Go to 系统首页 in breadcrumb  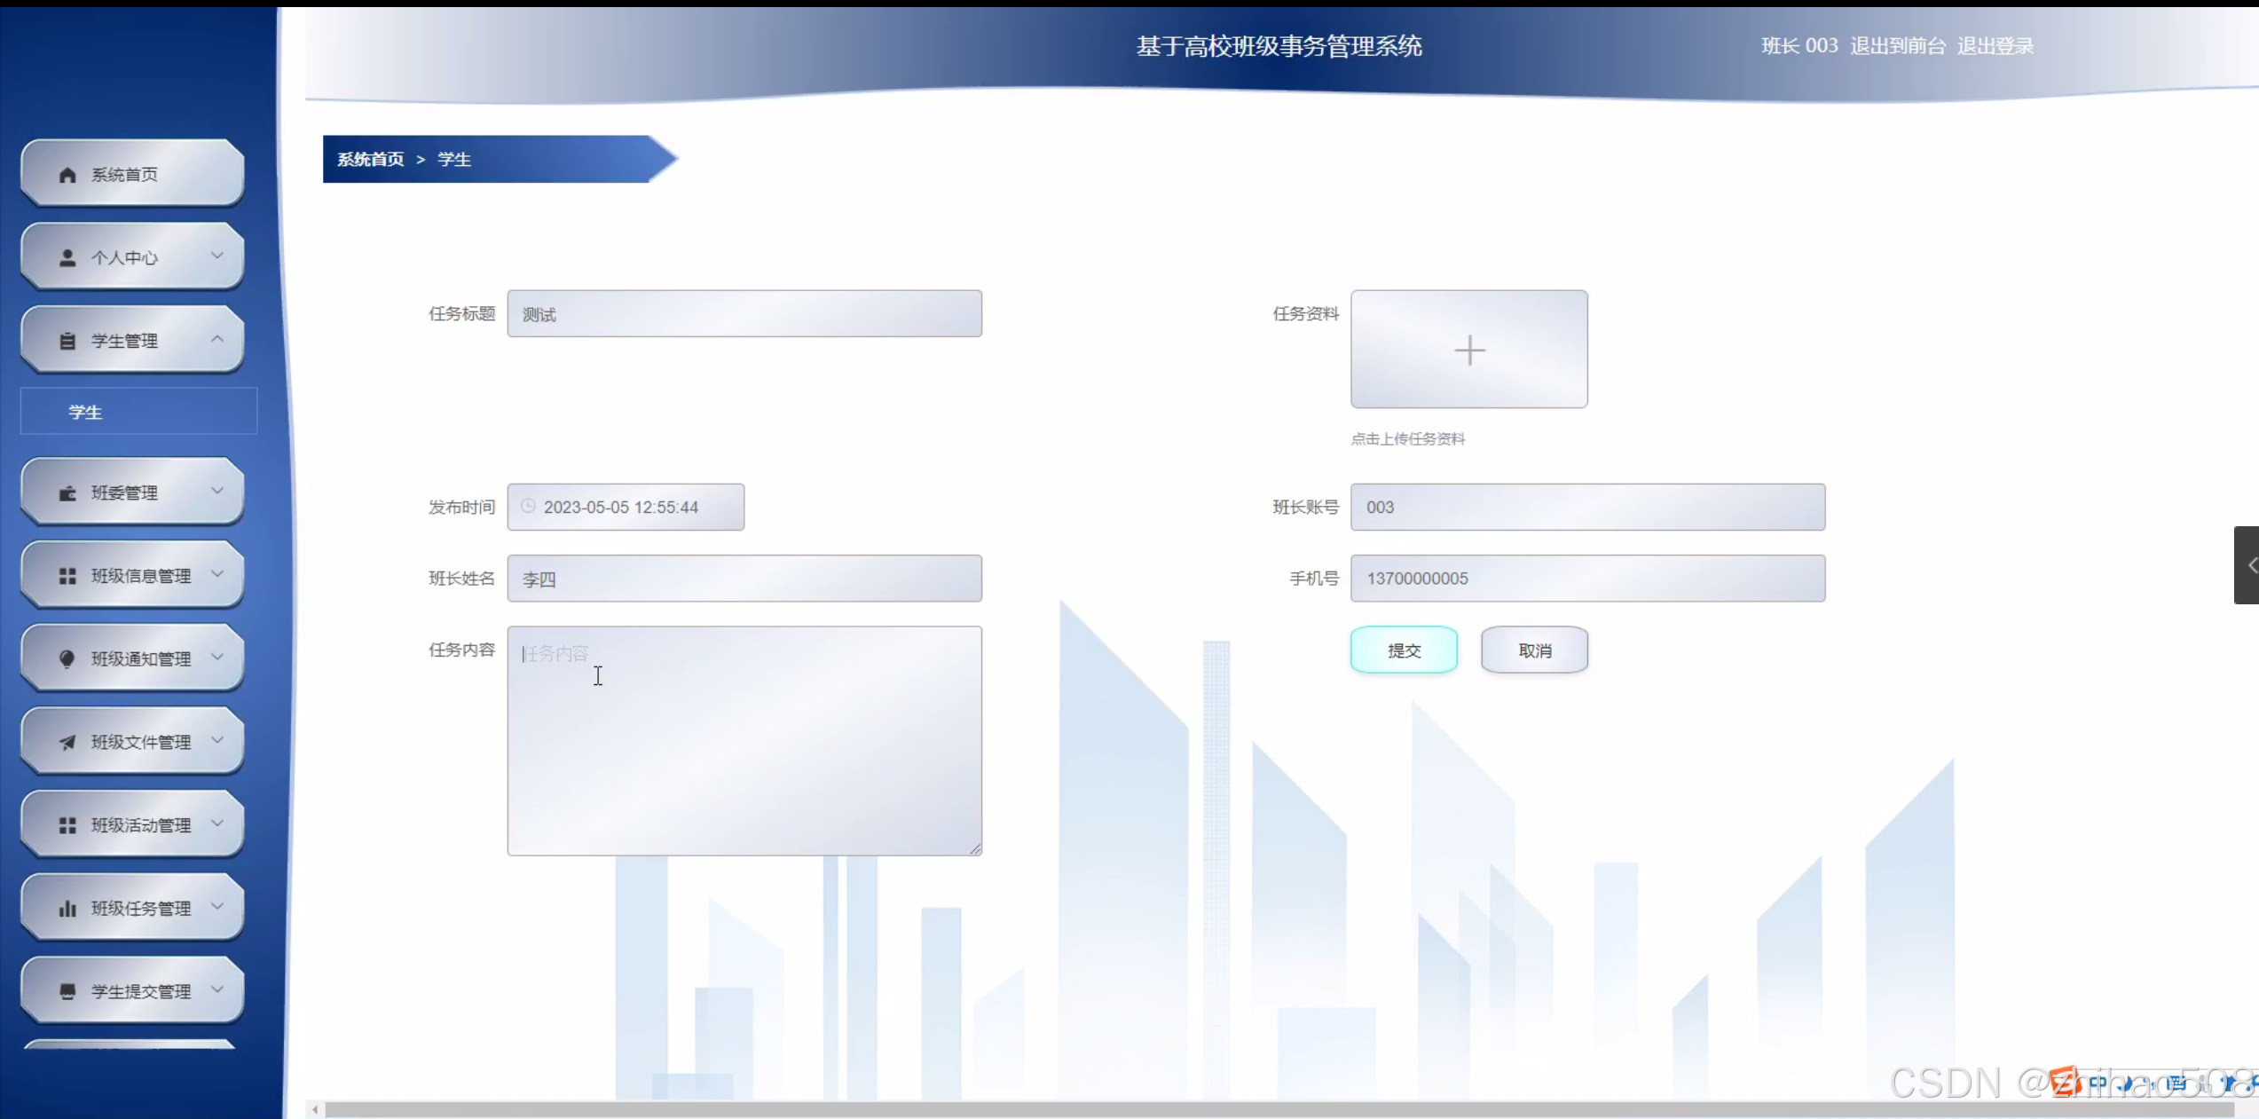[371, 160]
